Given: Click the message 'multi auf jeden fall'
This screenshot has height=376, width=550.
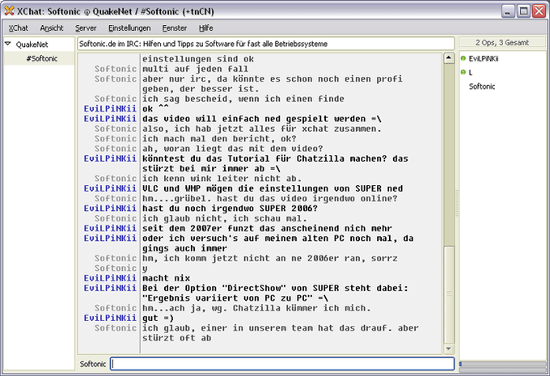Looking at the screenshot, I should [195, 69].
